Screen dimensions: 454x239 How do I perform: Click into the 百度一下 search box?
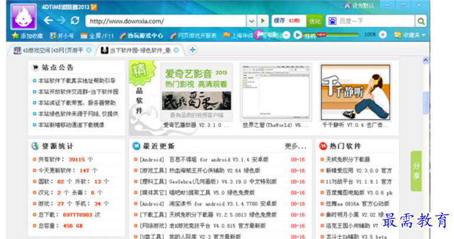376,21
